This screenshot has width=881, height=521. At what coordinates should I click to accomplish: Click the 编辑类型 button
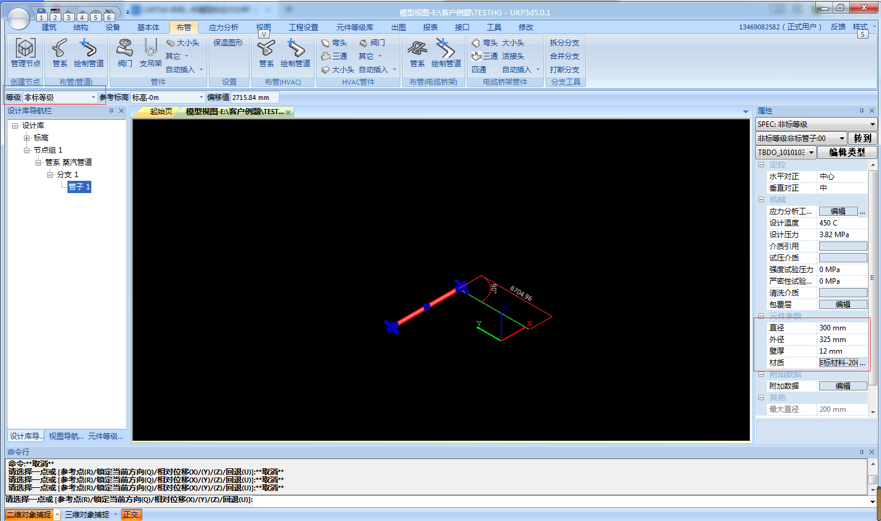tap(847, 153)
